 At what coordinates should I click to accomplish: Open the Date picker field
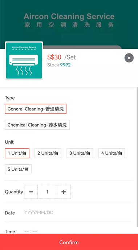[77, 213]
